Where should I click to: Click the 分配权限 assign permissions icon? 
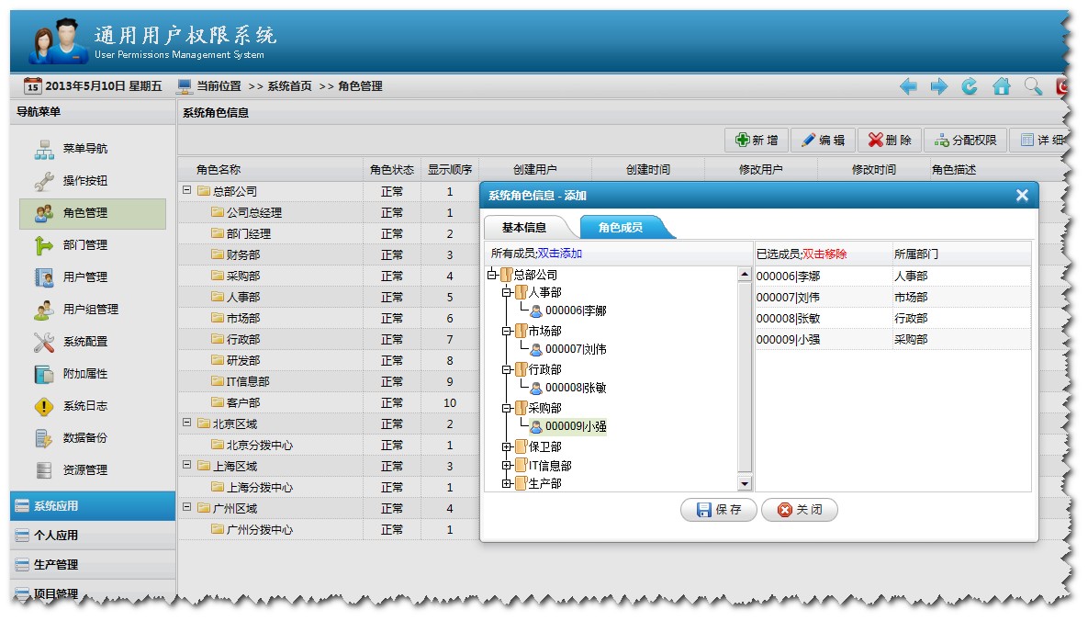tap(943, 138)
